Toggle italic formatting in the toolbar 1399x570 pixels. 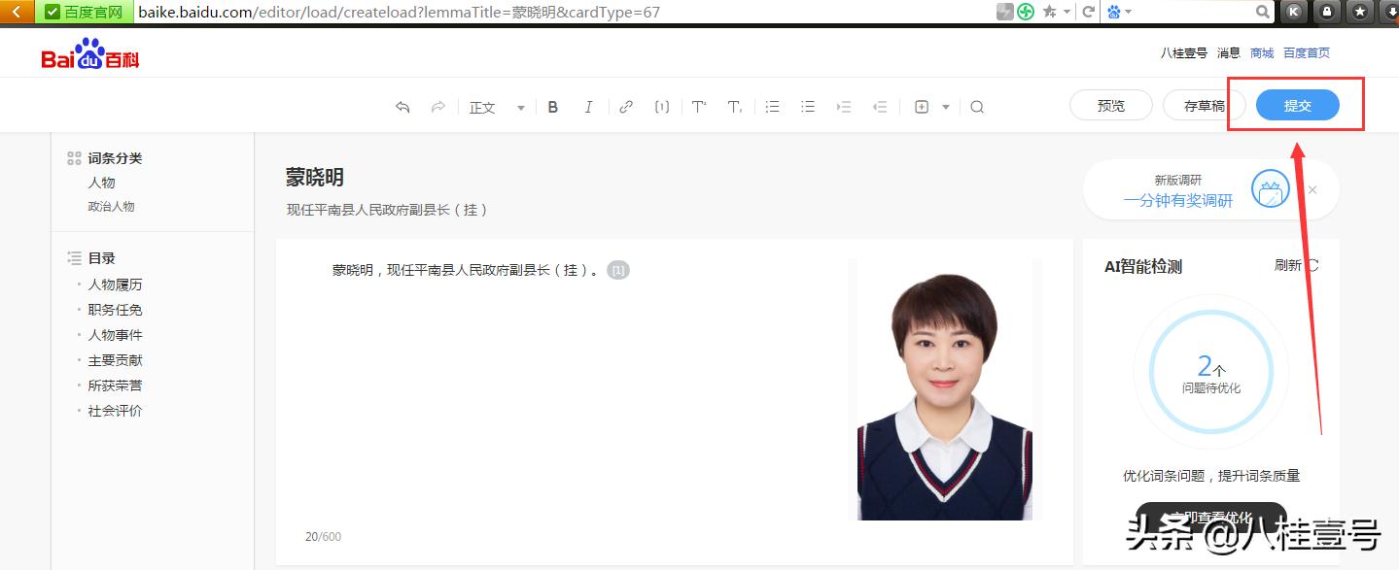(x=588, y=107)
